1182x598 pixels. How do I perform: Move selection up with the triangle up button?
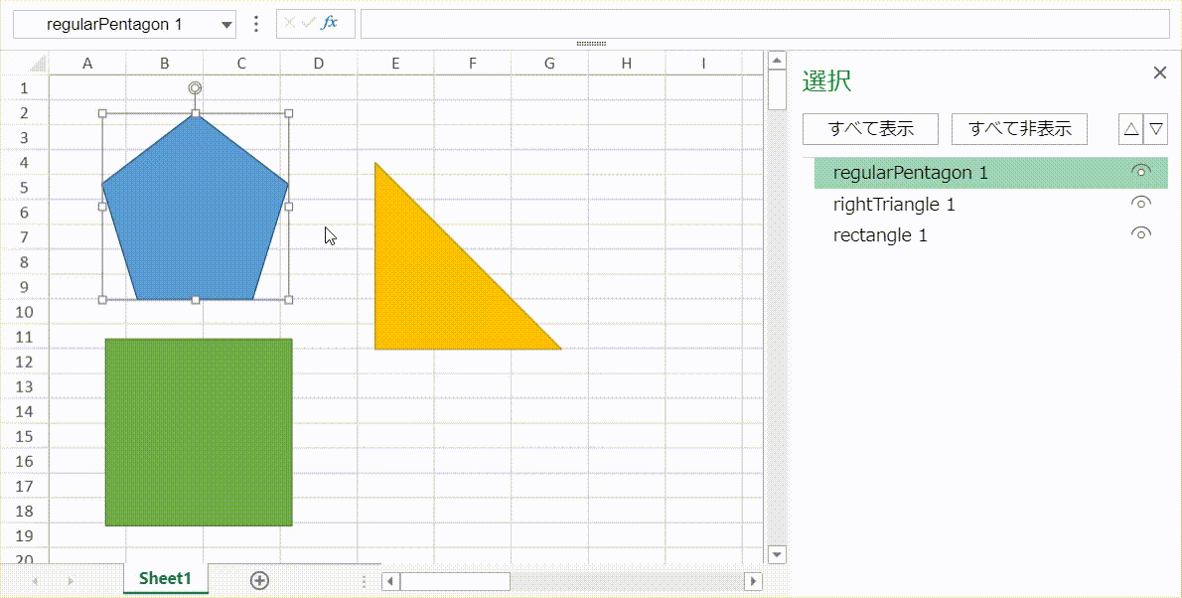coord(1130,129)
